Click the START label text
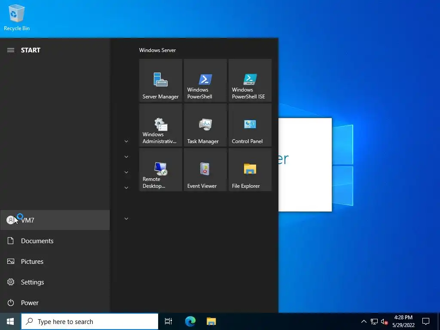The height and width of the screenshot is (330, 440). (31, 50)
